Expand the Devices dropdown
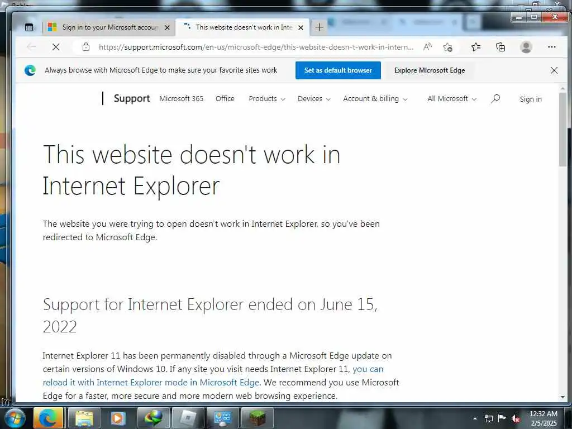Viewport: 572px width, 429px height. 314,98
